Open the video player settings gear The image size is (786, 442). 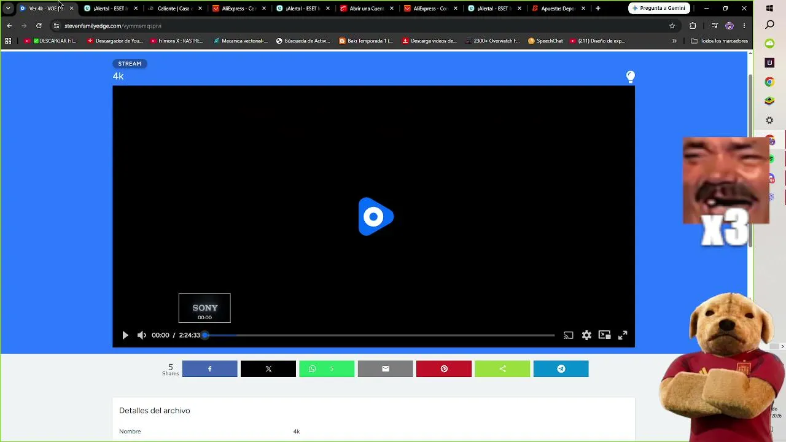point(586,335)
